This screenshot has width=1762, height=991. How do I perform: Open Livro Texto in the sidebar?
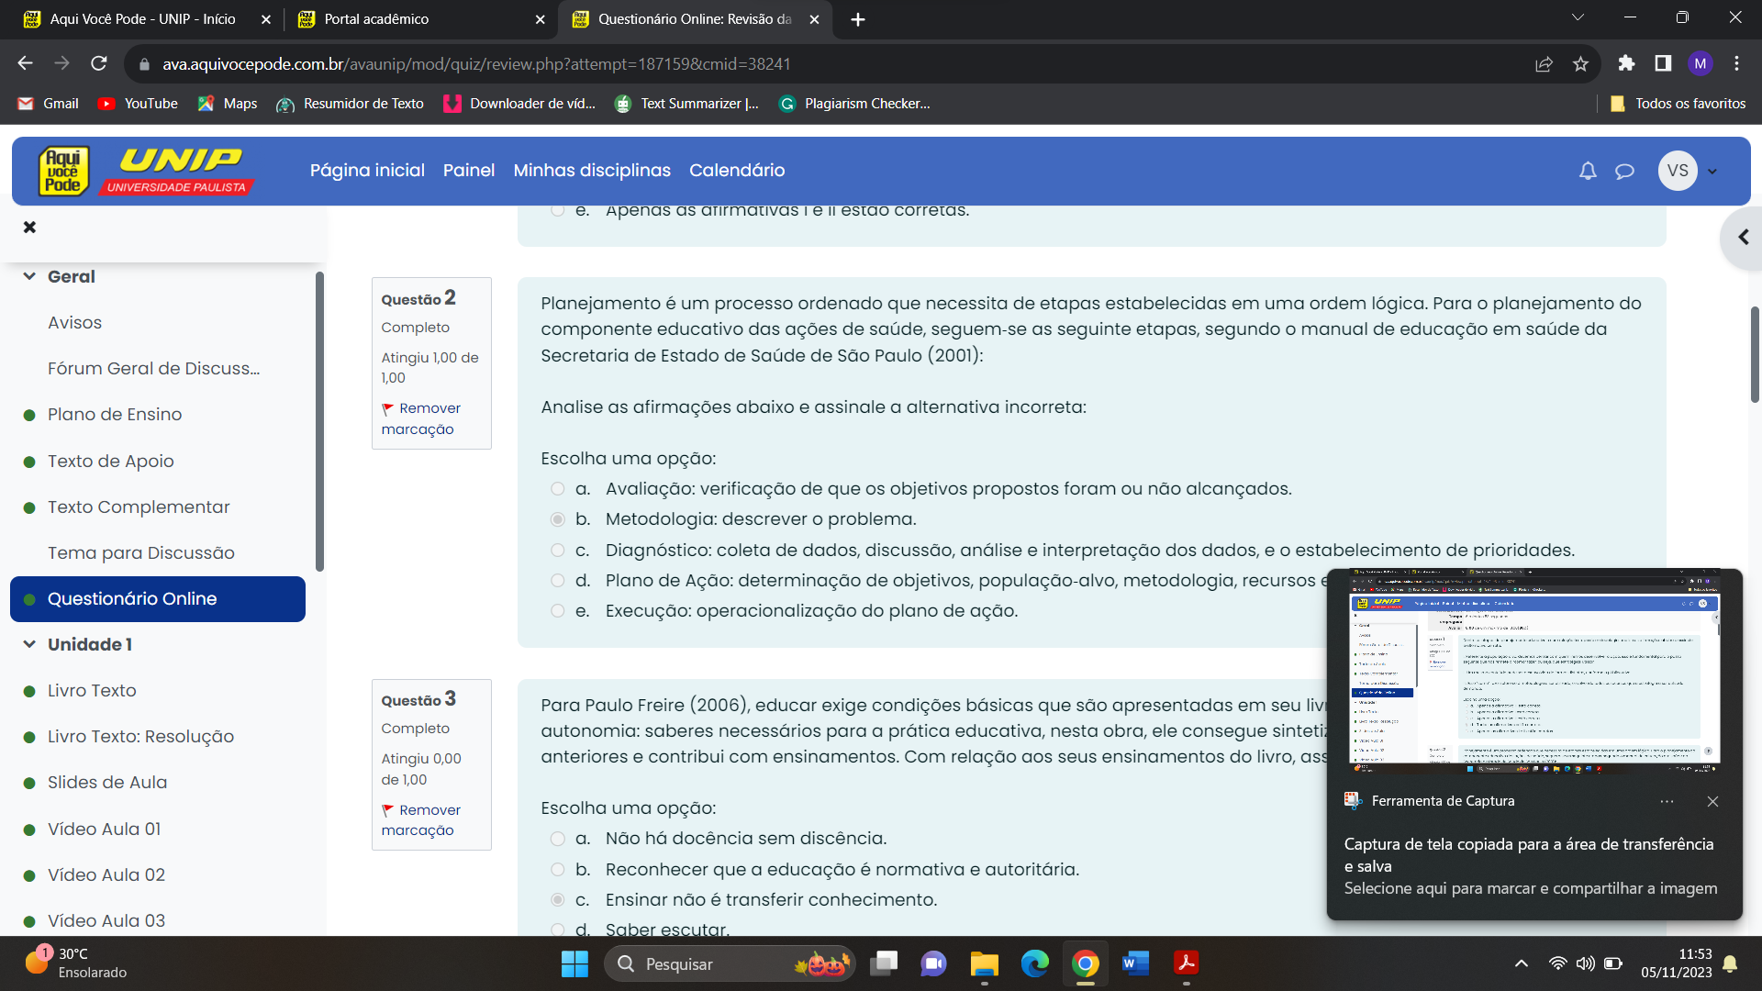tap(92, 691)
